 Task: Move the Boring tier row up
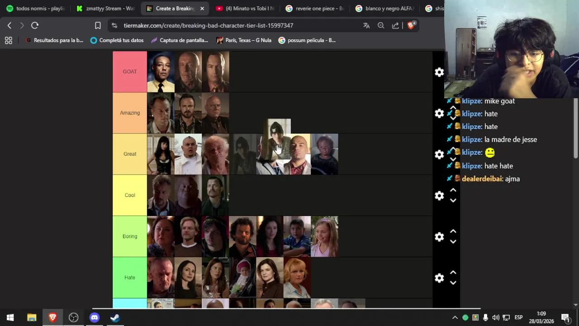tap(453, 231)
